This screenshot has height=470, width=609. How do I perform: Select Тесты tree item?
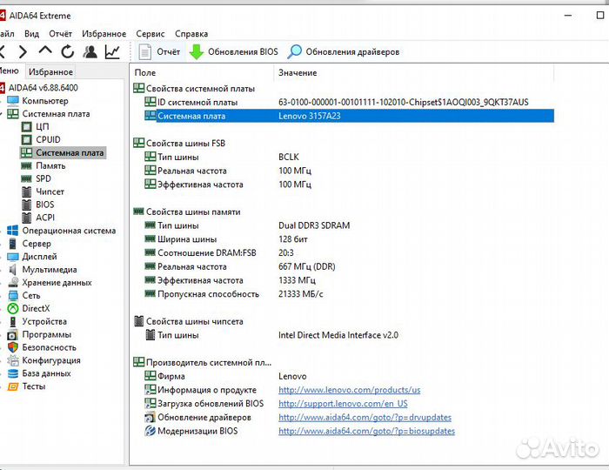[x=34, y=386]
